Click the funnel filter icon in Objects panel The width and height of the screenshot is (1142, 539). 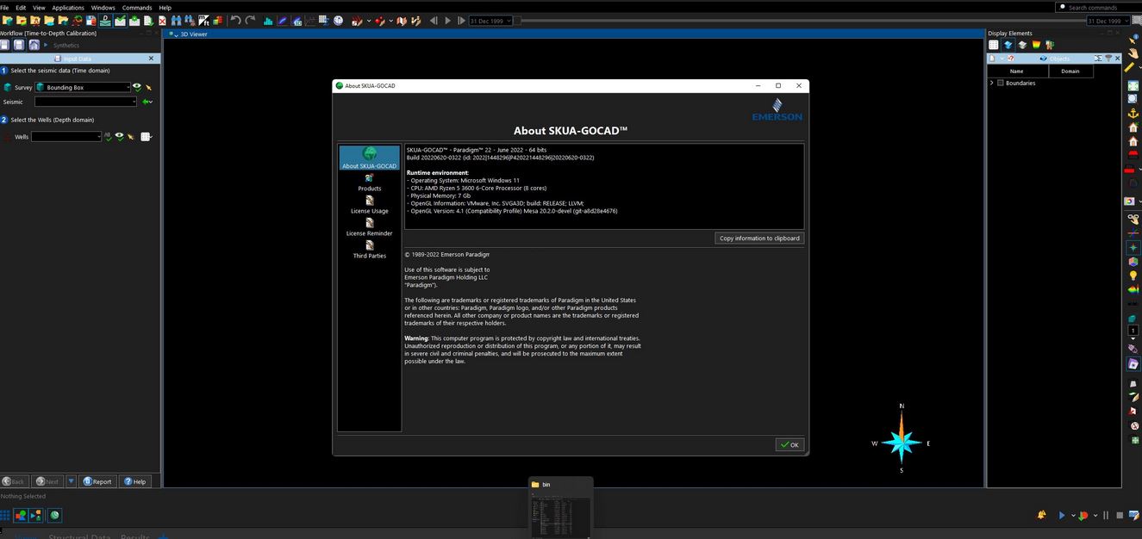pyautogui.click(x=1108, y=59)
